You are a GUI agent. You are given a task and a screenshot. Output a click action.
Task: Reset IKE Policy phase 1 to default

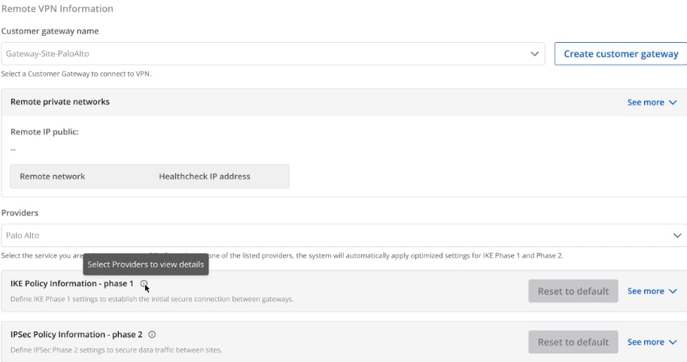pyautogui.click(x=573, y=291)
